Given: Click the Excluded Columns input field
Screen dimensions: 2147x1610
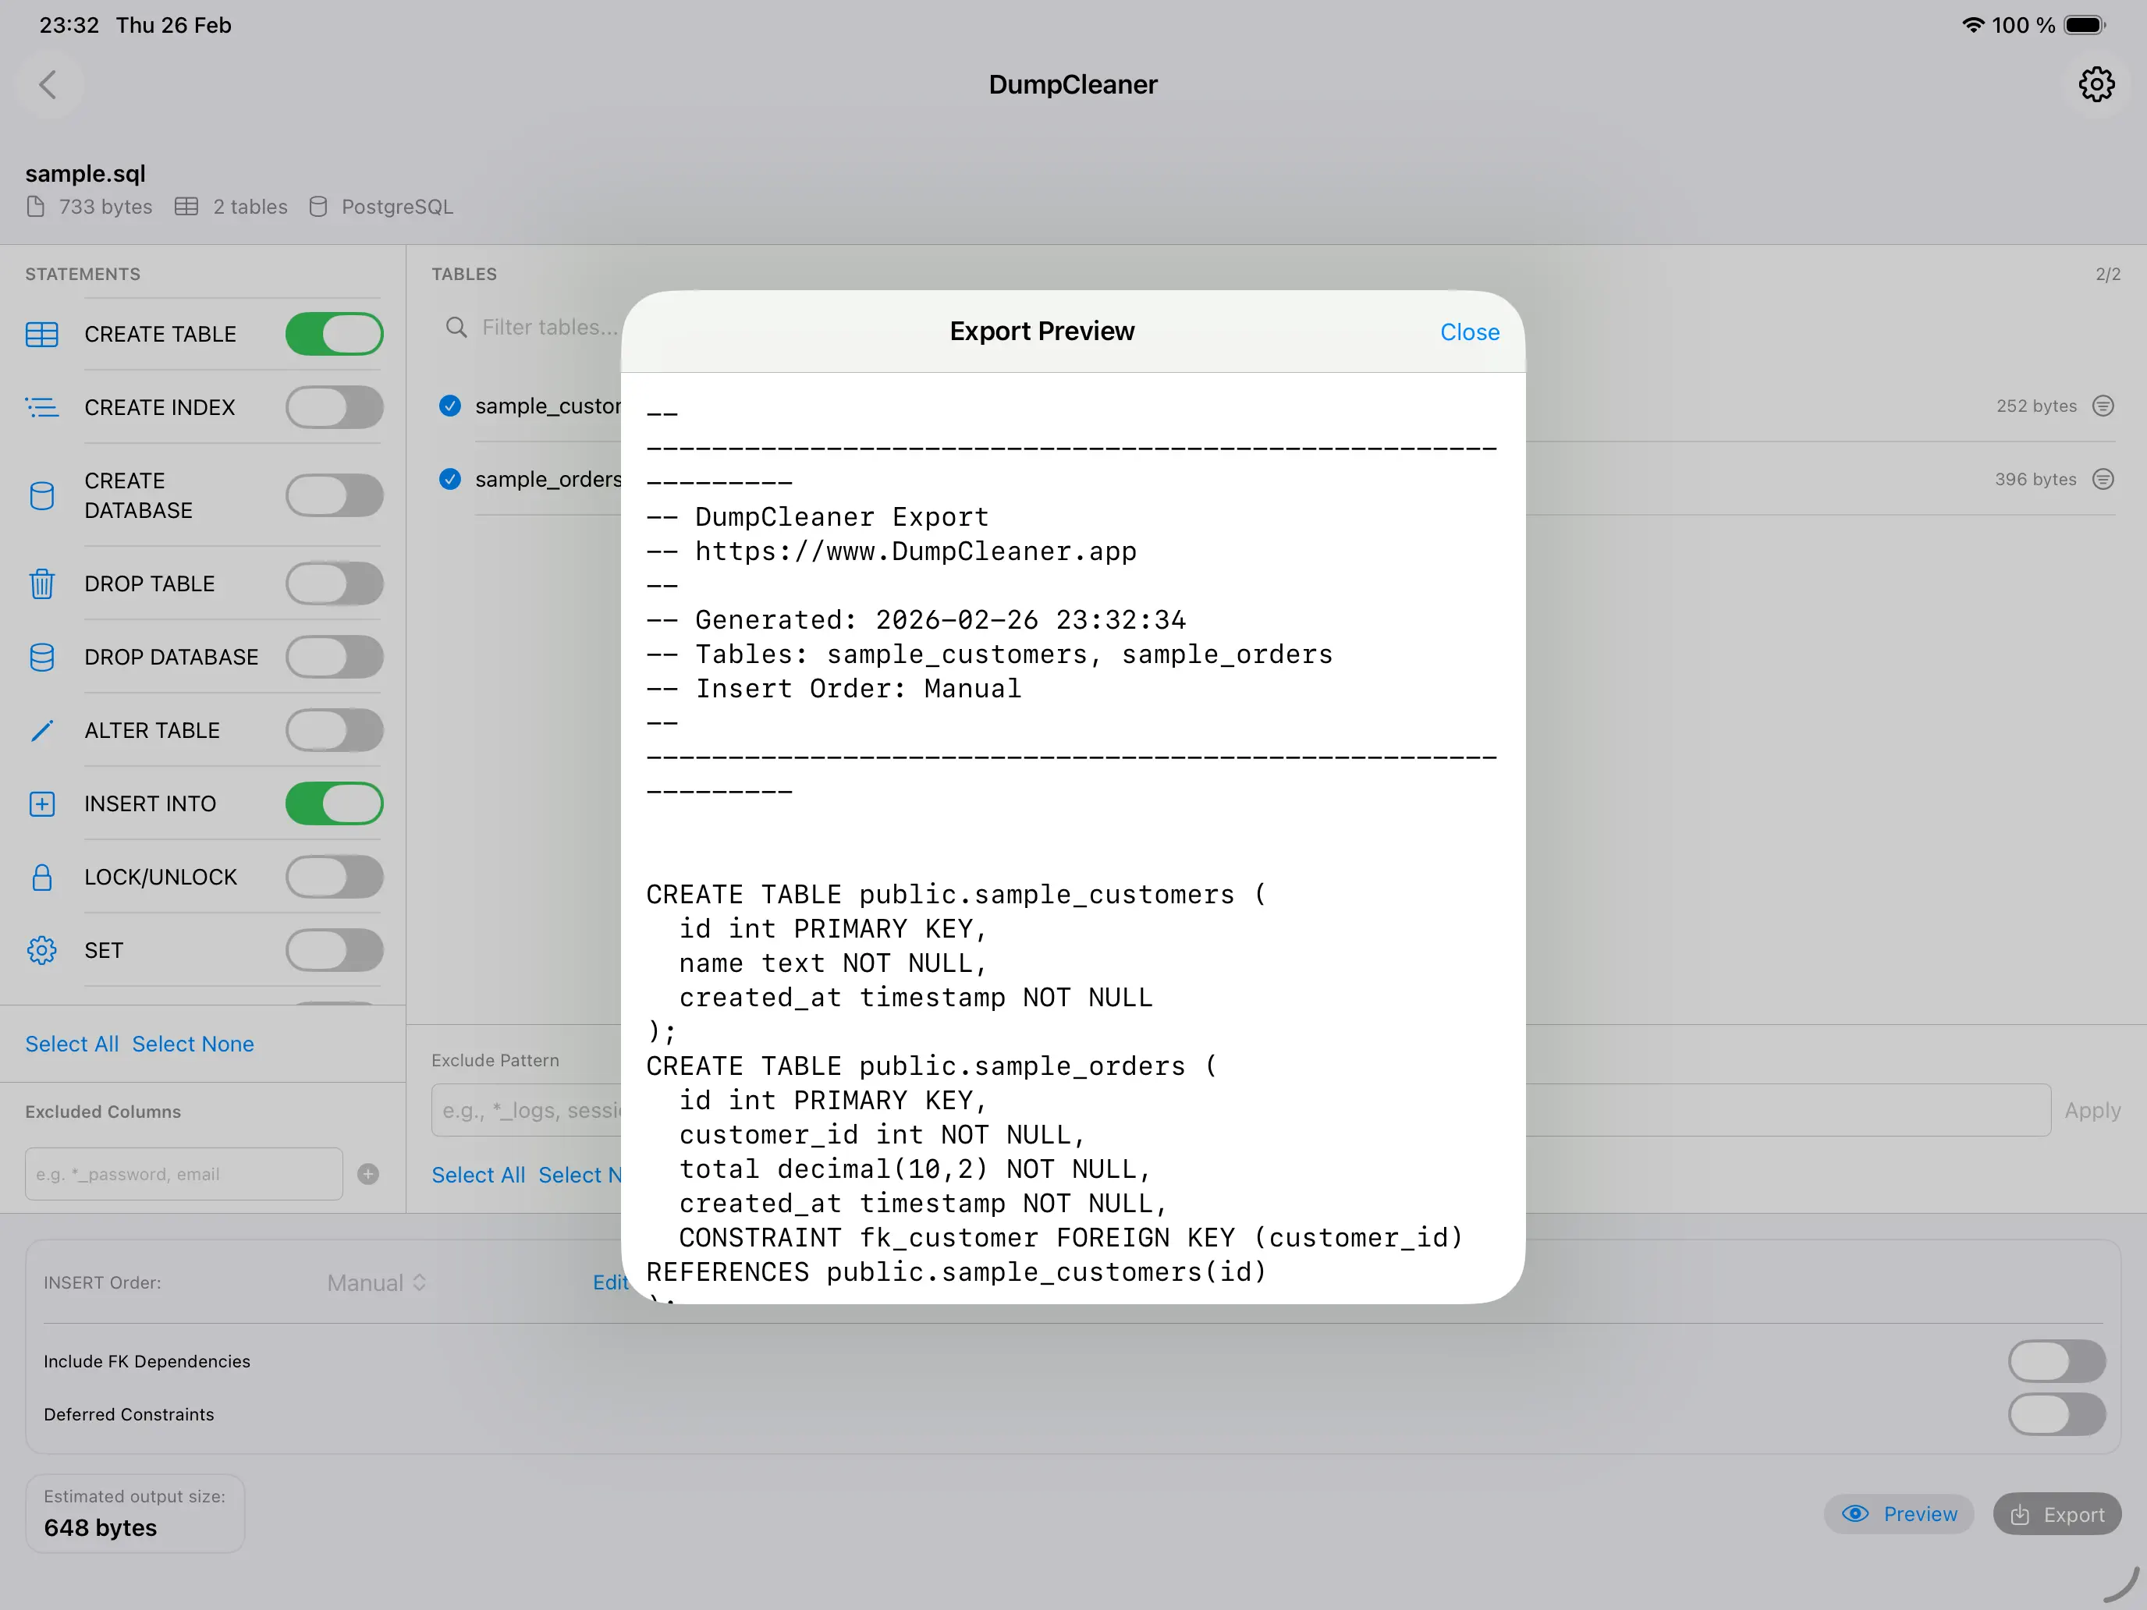Looking at the screenshot, I should click(183, 1174).
